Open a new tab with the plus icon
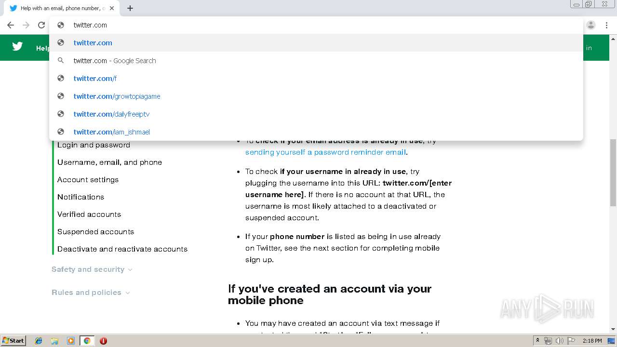 130,8
